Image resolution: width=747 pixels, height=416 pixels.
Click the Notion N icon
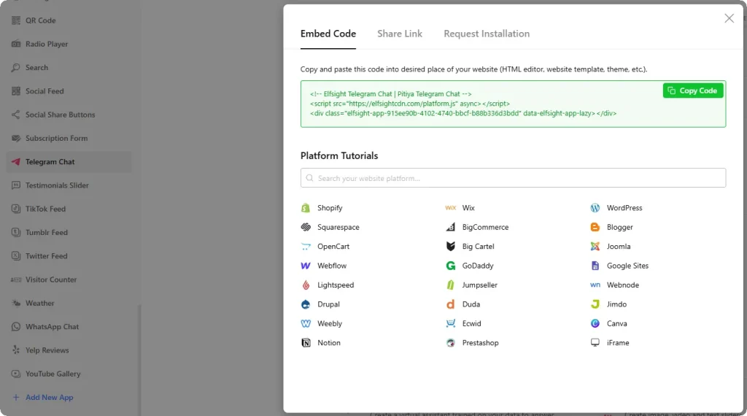(306, 342)
